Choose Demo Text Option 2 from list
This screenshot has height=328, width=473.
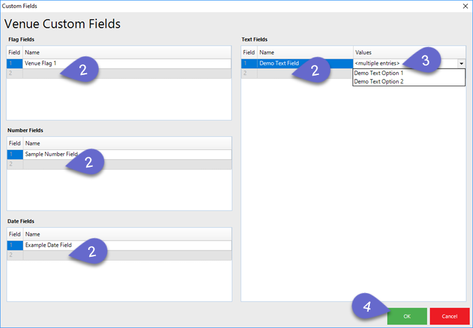click(379, 81)
